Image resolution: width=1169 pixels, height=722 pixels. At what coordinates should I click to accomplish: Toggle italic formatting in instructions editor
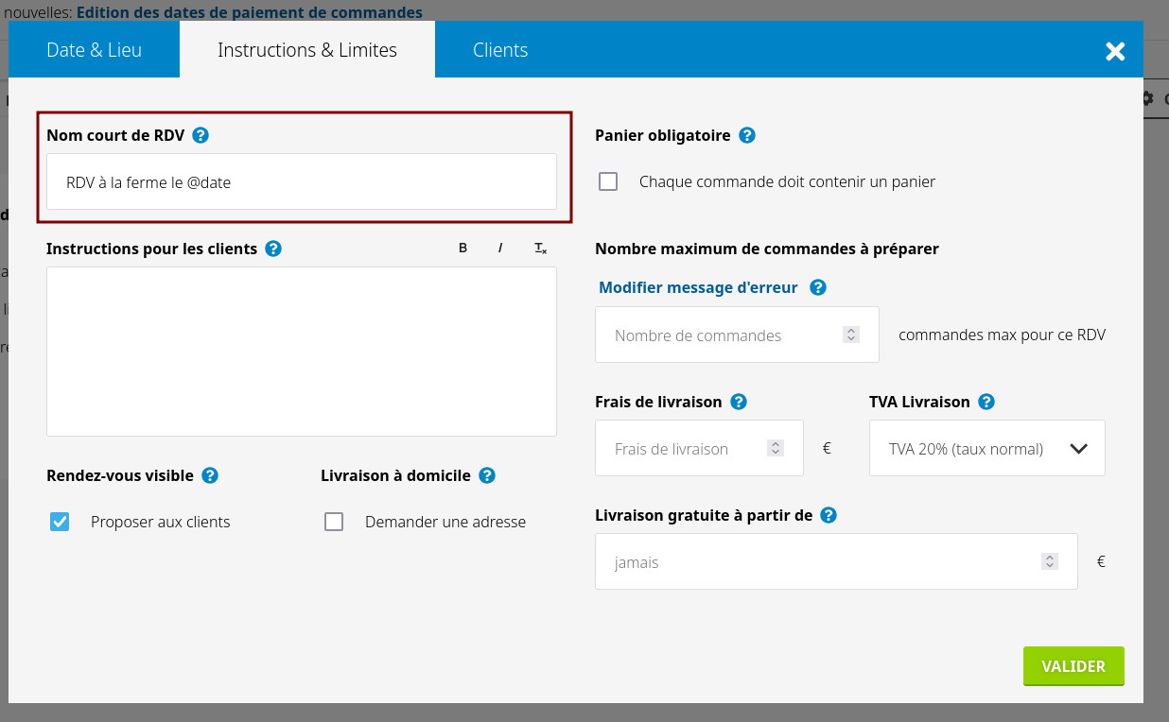pos(500,249)
